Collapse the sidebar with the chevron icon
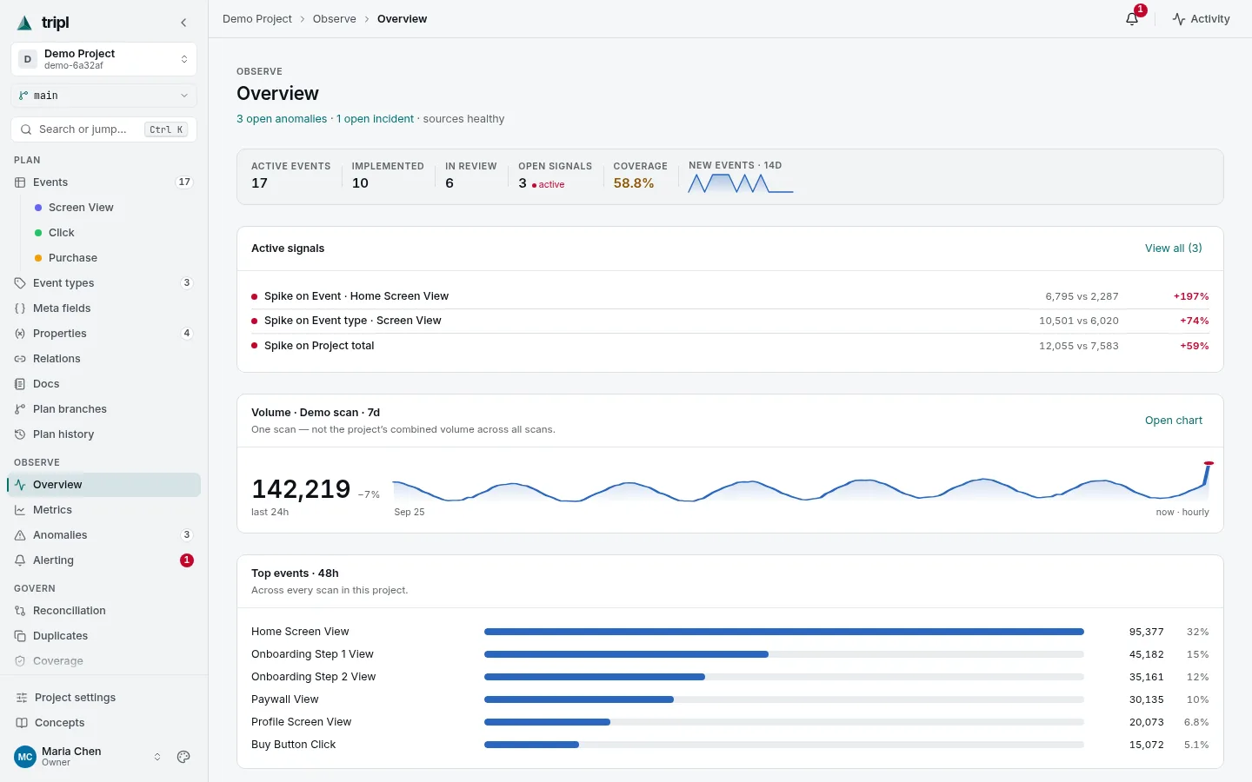This screenshot has height=782, width=1252. 183,23
